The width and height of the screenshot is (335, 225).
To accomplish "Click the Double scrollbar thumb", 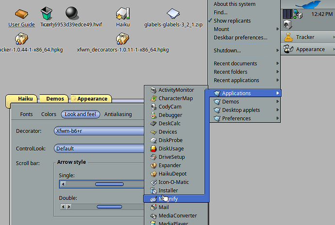I will pyautogui.click(x=109, y=207).
